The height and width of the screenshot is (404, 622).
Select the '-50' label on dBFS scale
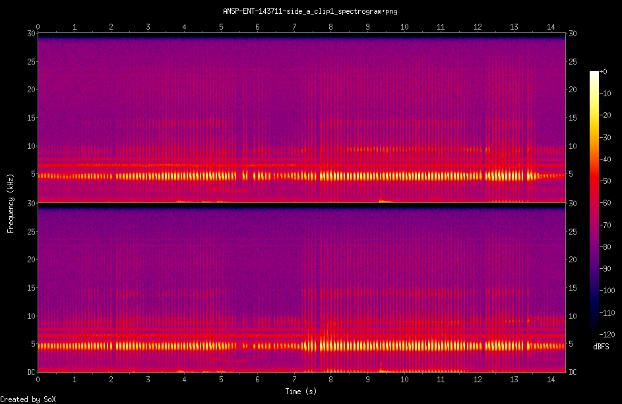pos(605,181)
